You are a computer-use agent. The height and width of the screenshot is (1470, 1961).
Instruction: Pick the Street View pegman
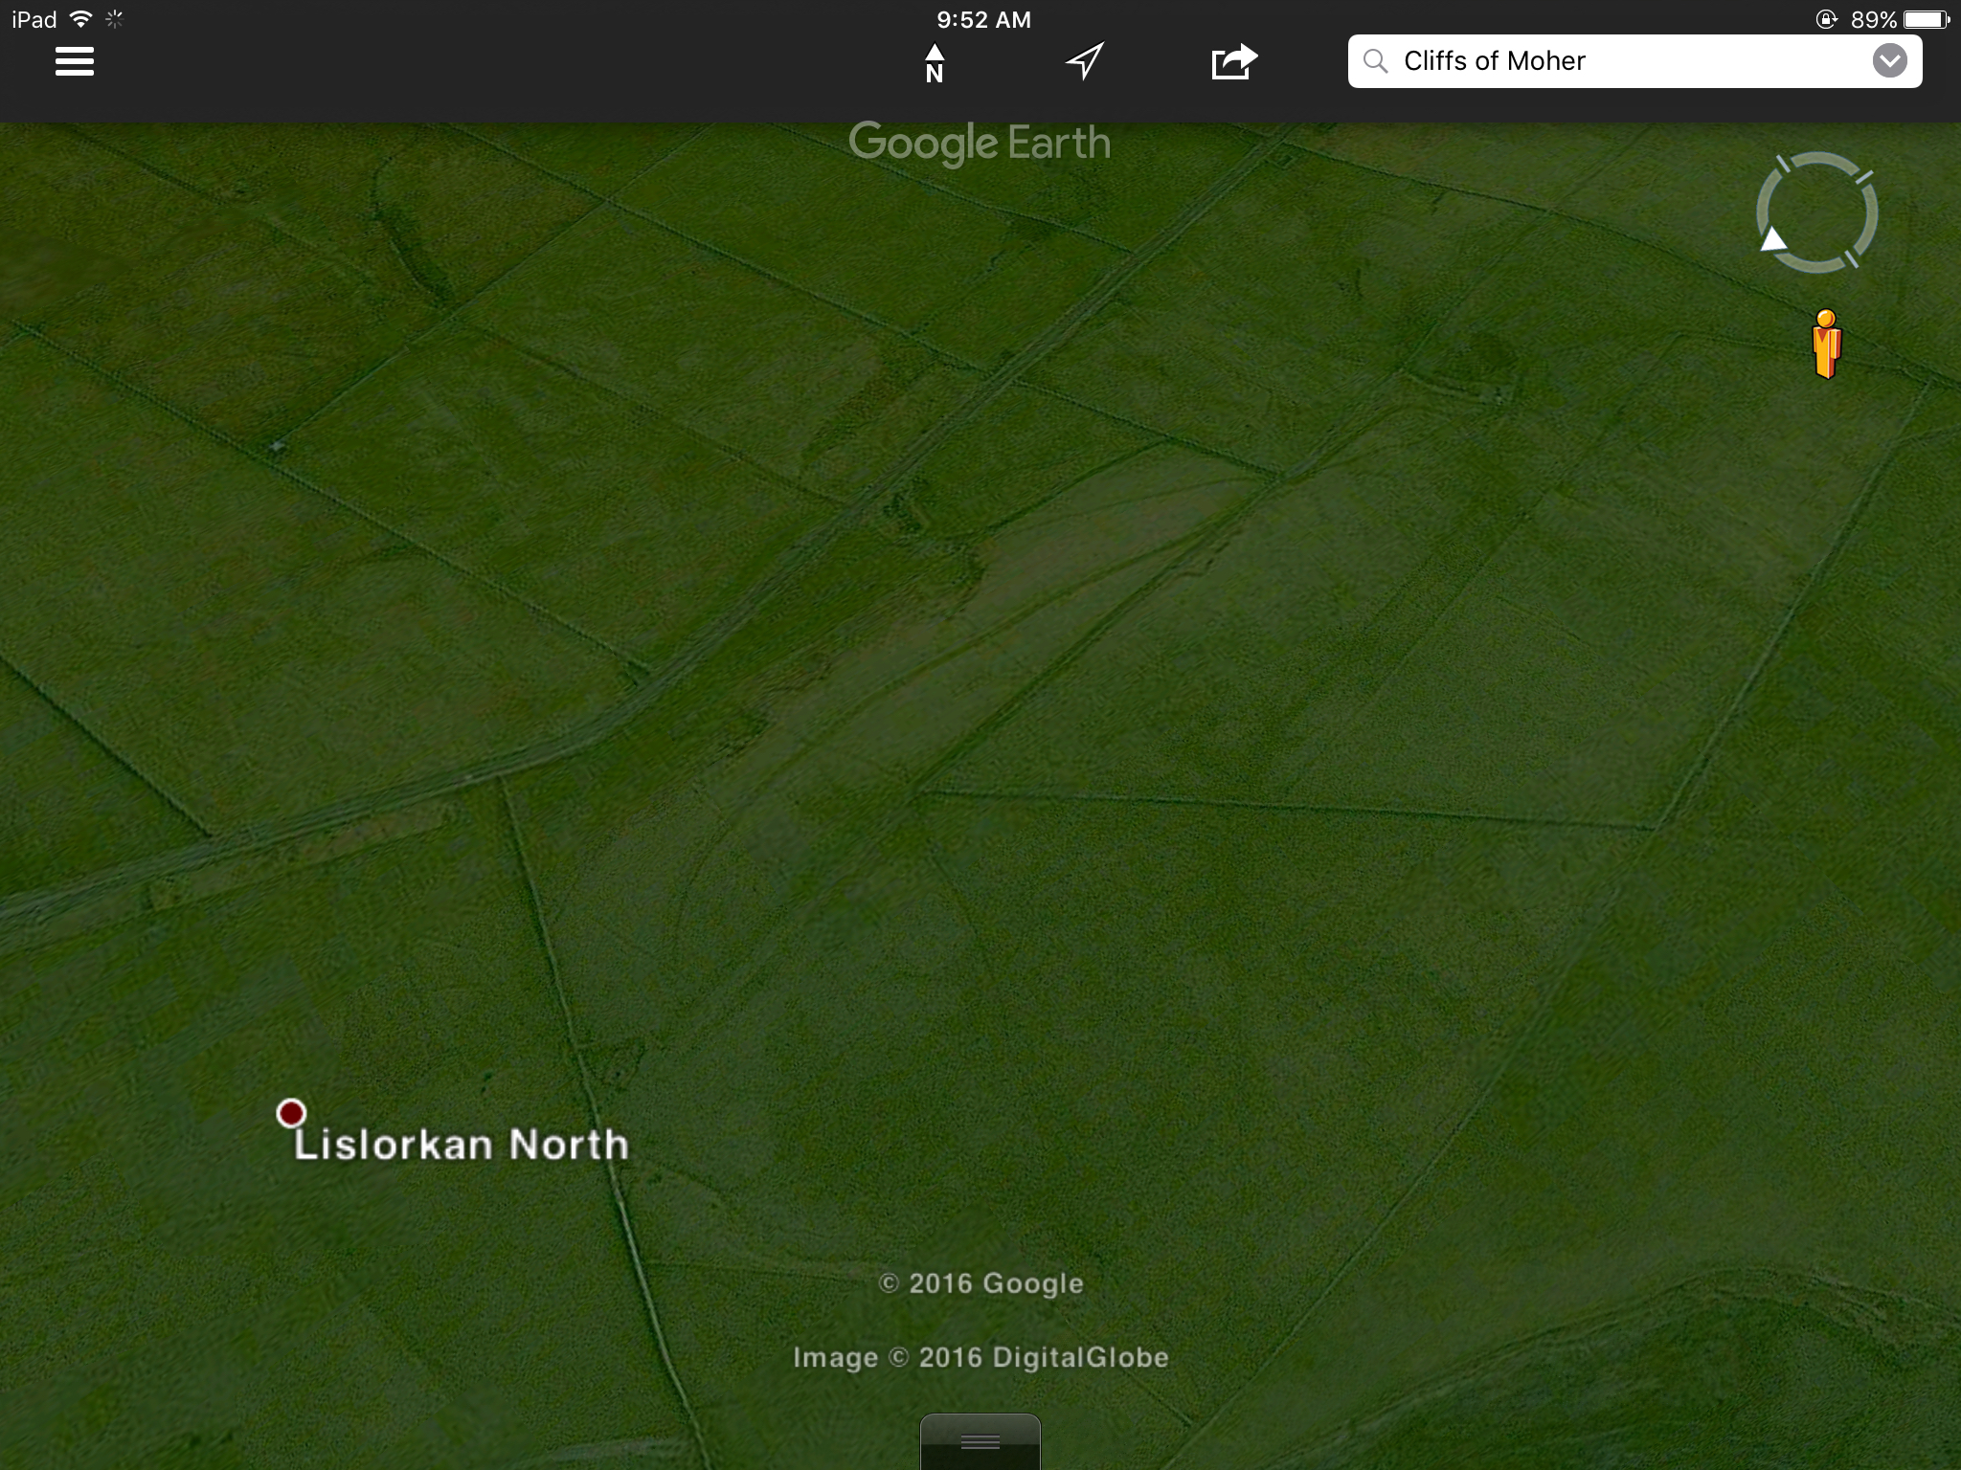tap(1826, 345)
